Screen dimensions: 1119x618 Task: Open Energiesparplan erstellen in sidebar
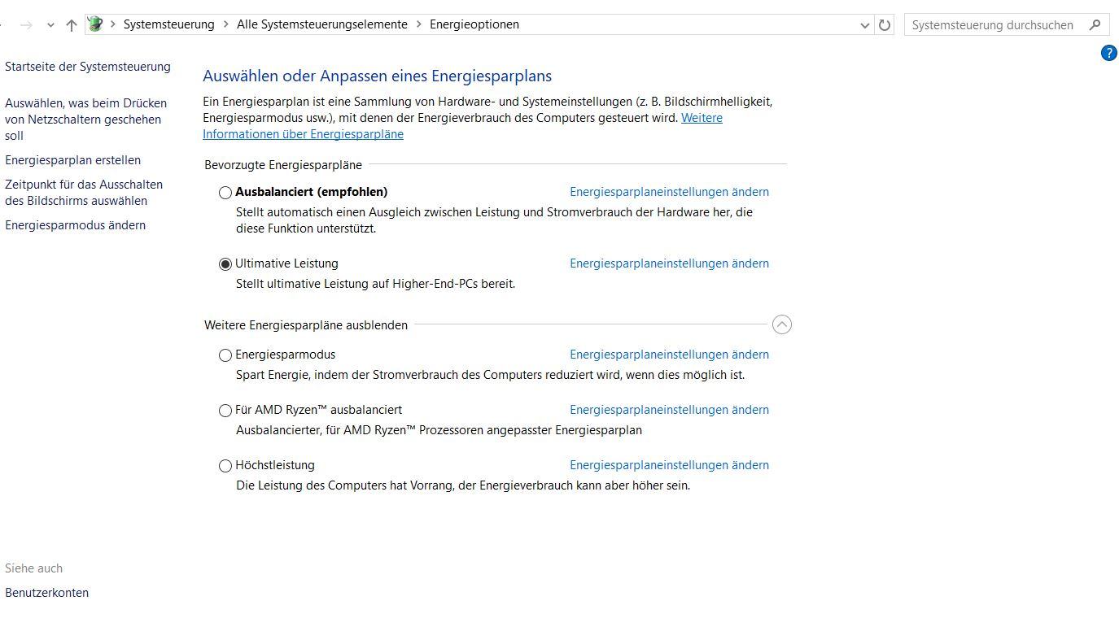tap(72, 160)
